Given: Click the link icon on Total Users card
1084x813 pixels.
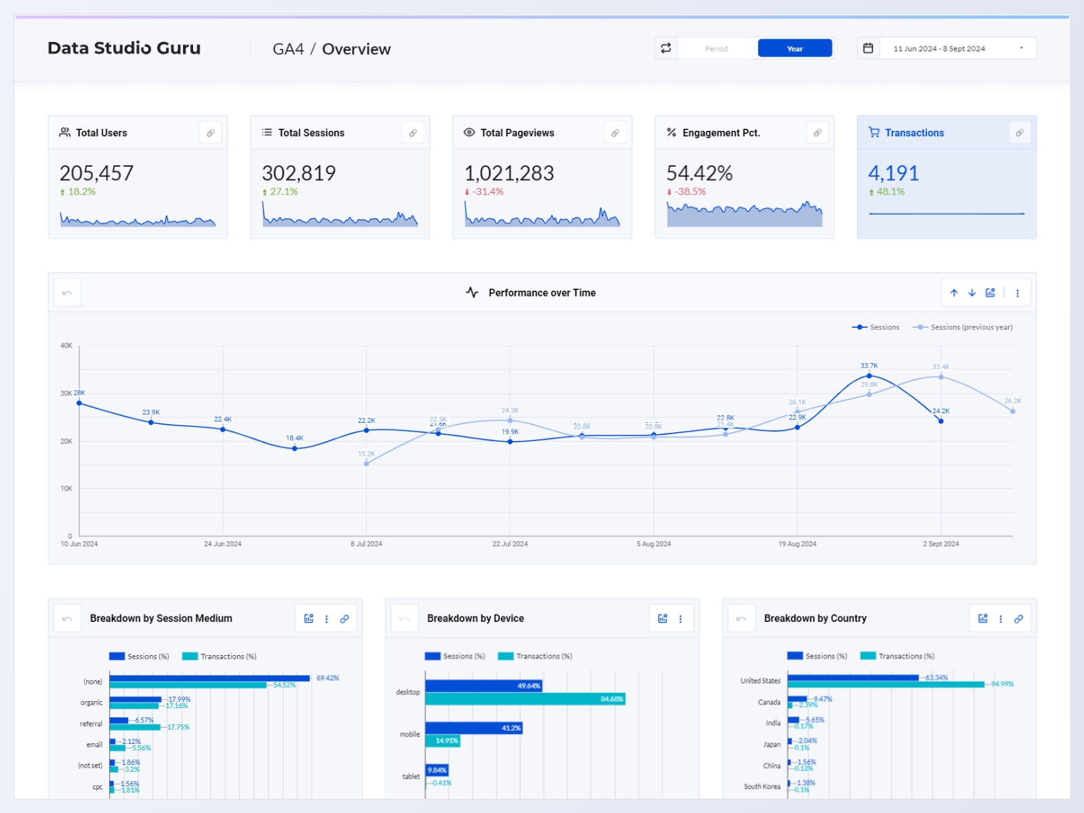Looking at the screenshot, I should (x=211, y=133).
